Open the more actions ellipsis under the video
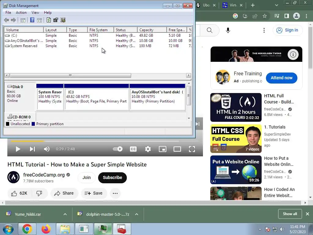This screenshot has height=235, width=313. tap(115, 193)
